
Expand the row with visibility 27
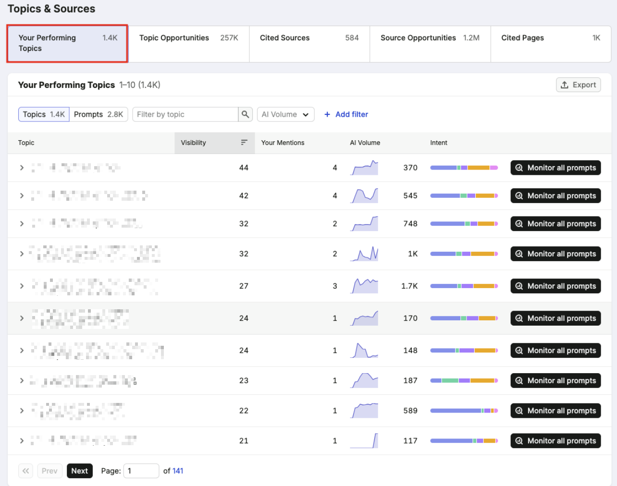pyautogui.click(x=22, y=286)
